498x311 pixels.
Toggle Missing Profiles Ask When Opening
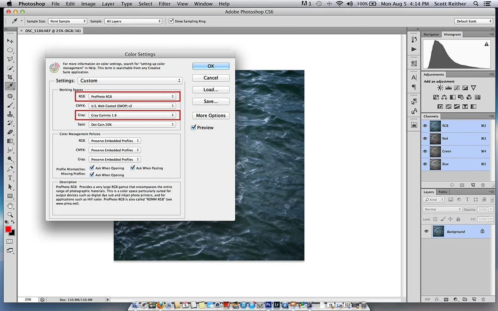point(92,175)
